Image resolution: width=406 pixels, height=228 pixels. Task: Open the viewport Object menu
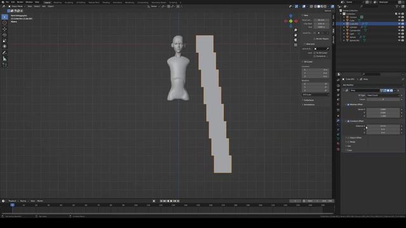pyautogui.click(x=51, y=6)
